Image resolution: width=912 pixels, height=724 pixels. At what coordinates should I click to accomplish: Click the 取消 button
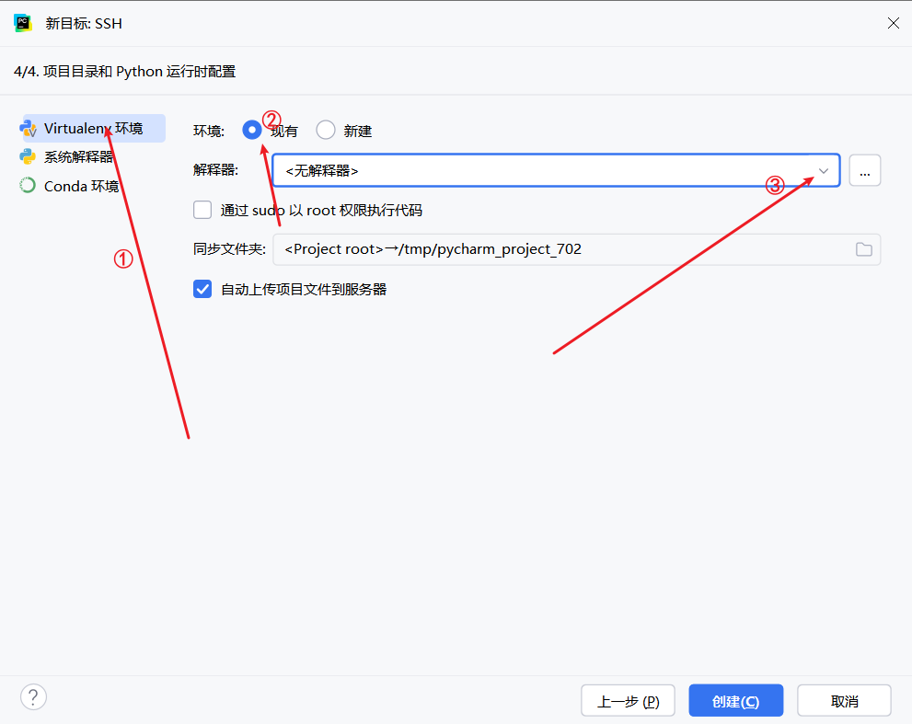844,701
